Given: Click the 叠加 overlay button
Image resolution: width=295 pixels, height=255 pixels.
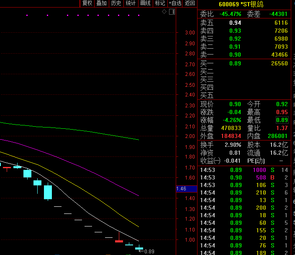Looking at the screenshot, I should 101,3.
